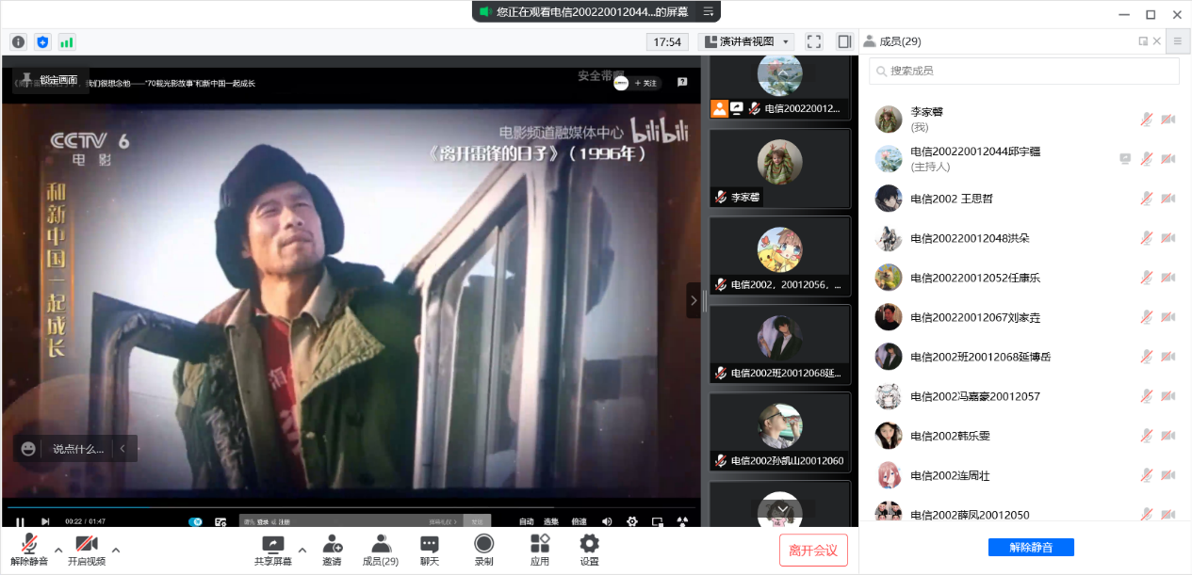Viewport: 1192px width, 575px height.
Task: Check the network signal strength icon
Action: click(x=67, y=41)
